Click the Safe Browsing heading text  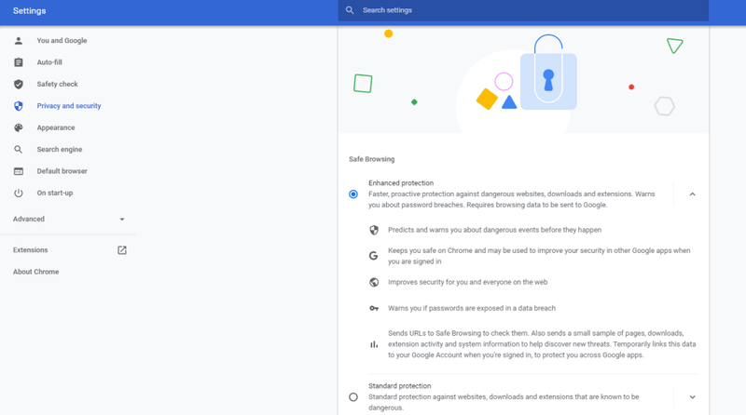(x=371, y=159)
